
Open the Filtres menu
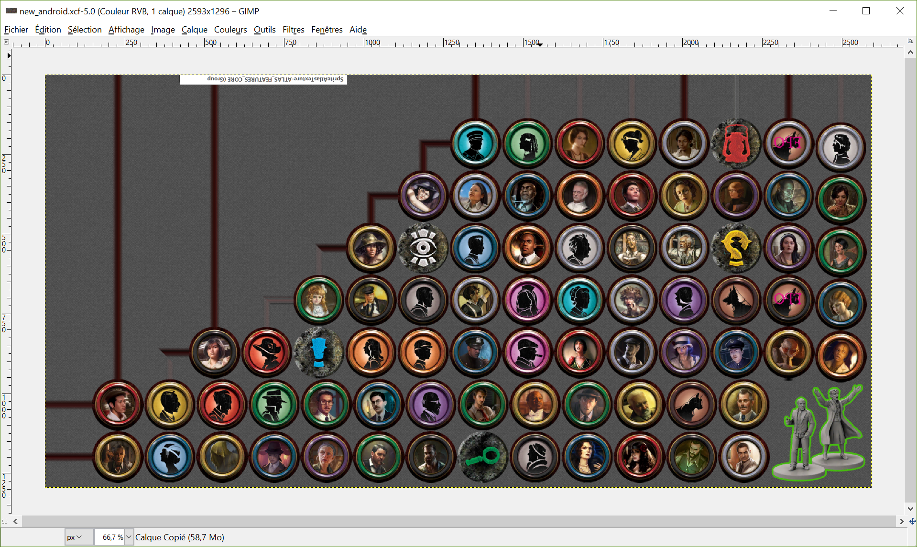click(293, 29)
